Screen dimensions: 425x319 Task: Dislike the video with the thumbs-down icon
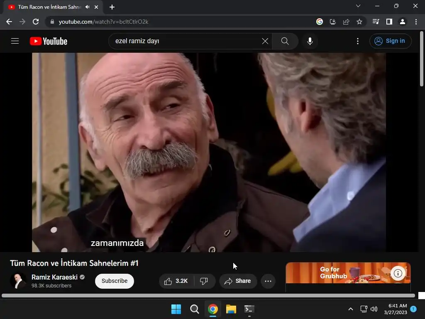204,281
